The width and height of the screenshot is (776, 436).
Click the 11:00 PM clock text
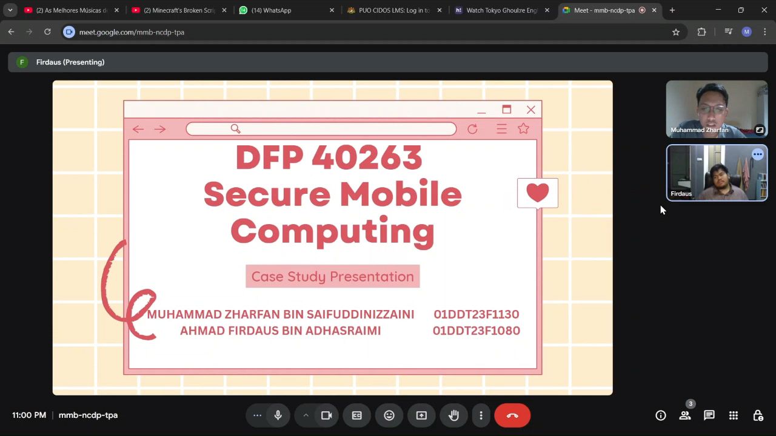[x=29, y=415]
